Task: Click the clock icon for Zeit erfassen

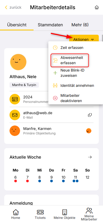Action: point(55,48)
